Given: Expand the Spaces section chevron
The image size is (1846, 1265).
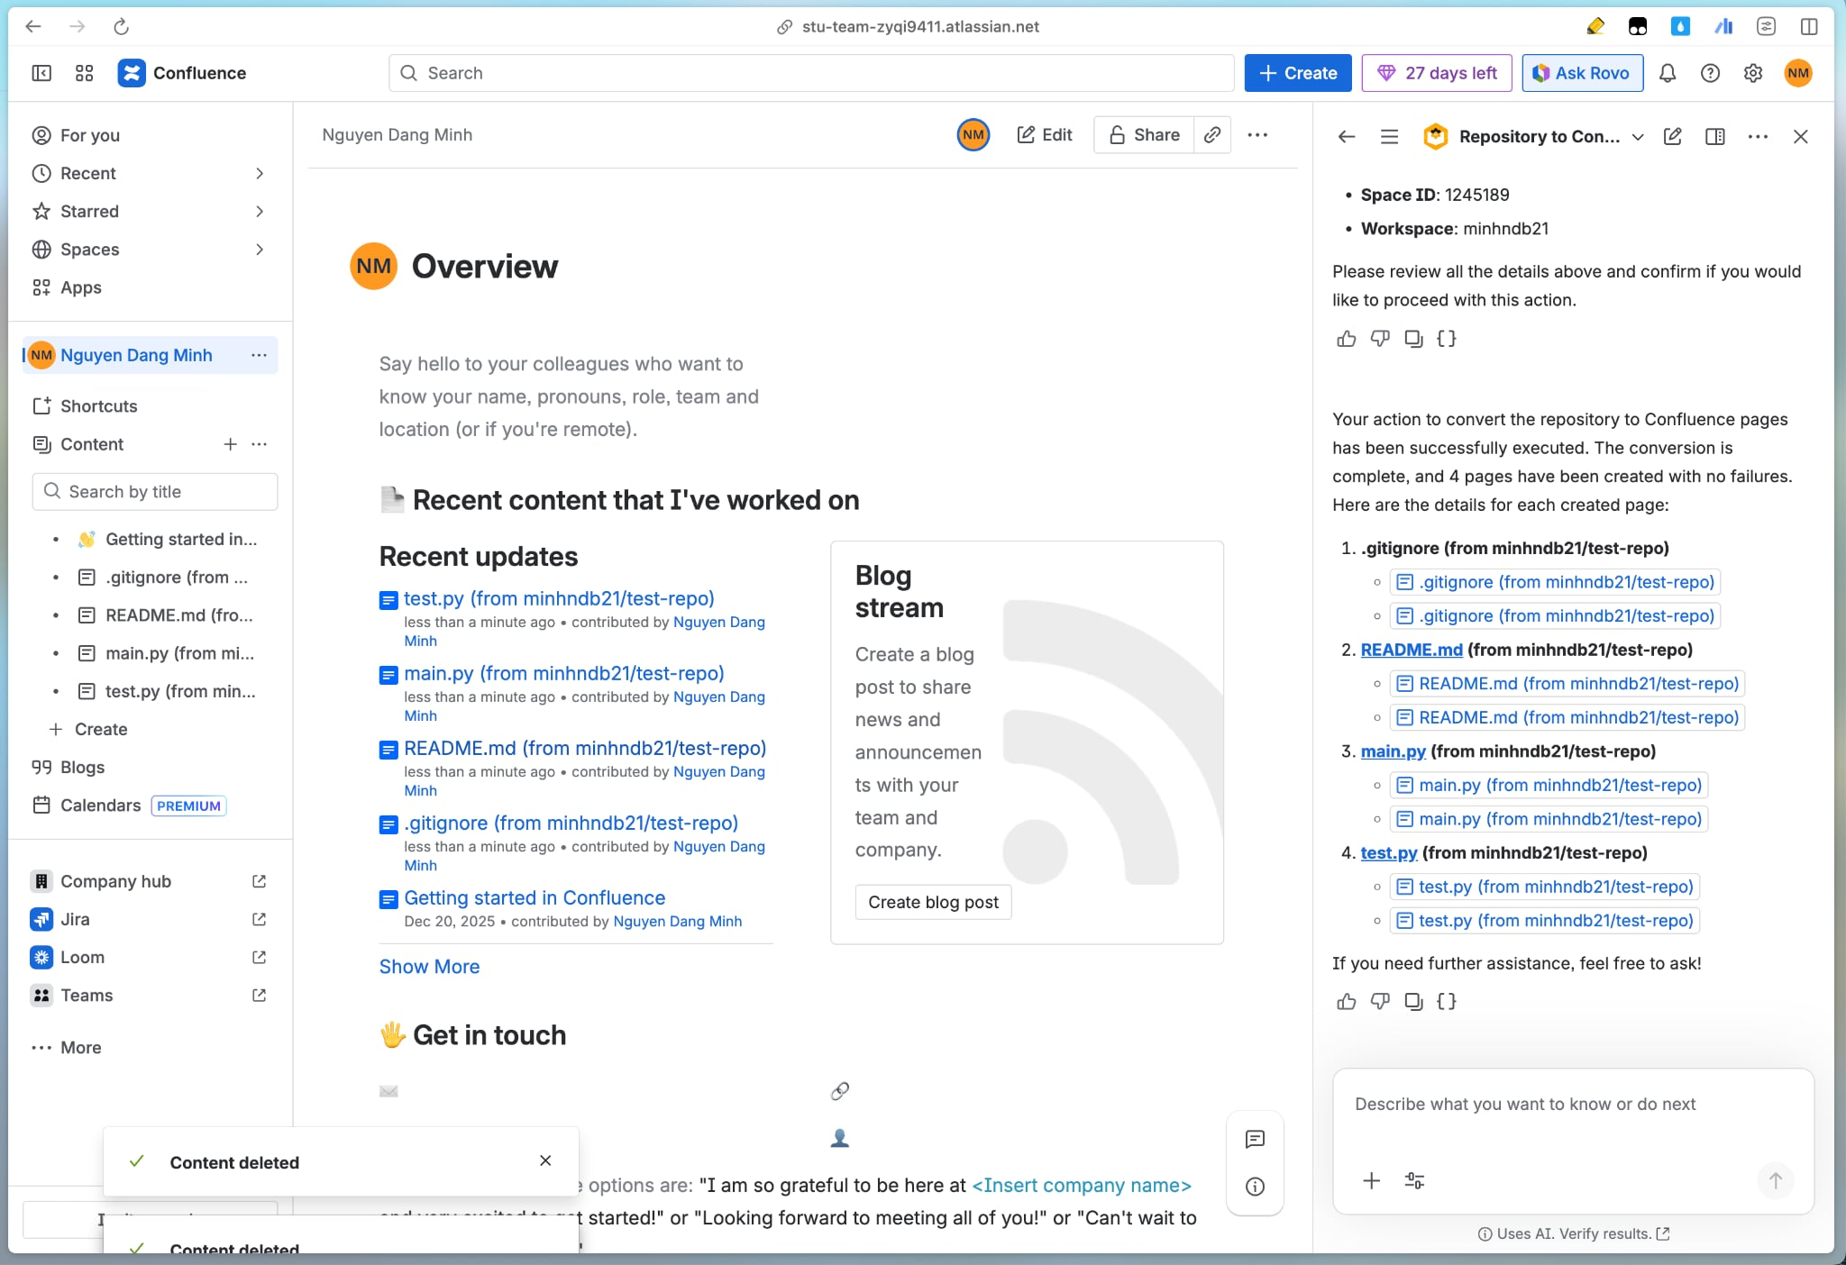Looking at the screenshot, I should (260, 249).
